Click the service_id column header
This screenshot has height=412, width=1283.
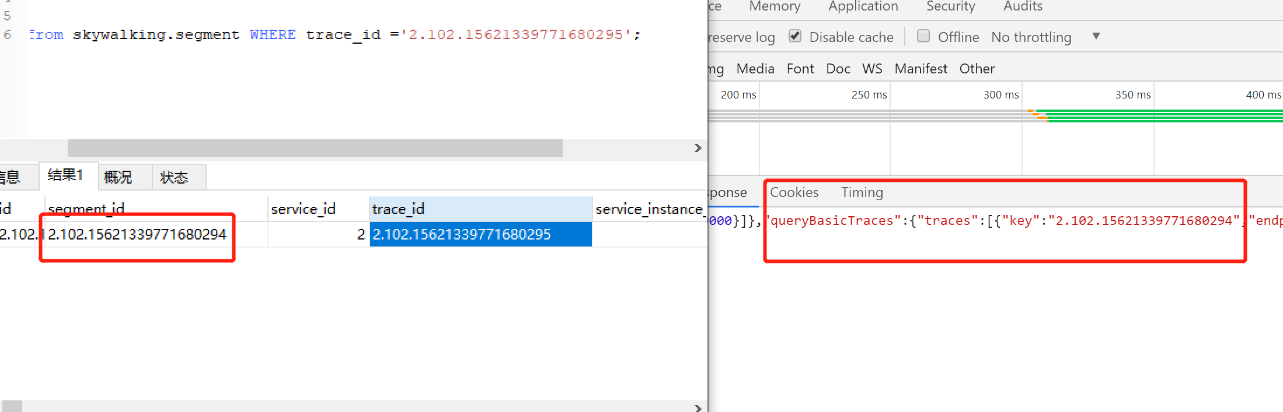tap(318, 209)
